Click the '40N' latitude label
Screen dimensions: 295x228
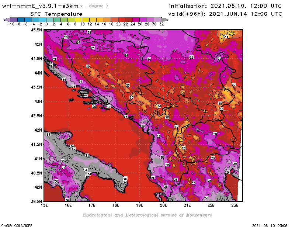pyautogui.click(x=38, y=187)
